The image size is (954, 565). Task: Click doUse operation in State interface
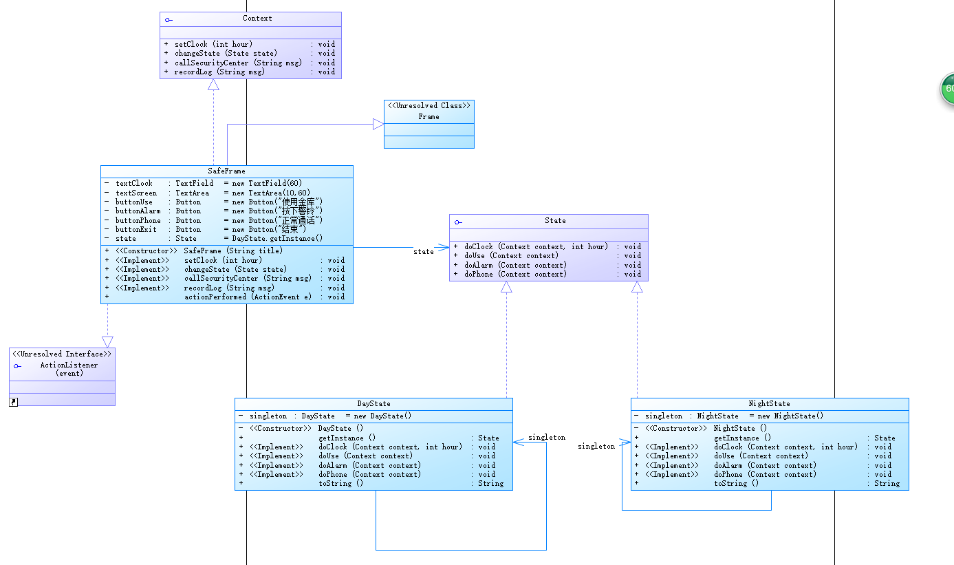pyautogui.click(x=548, y=256)
